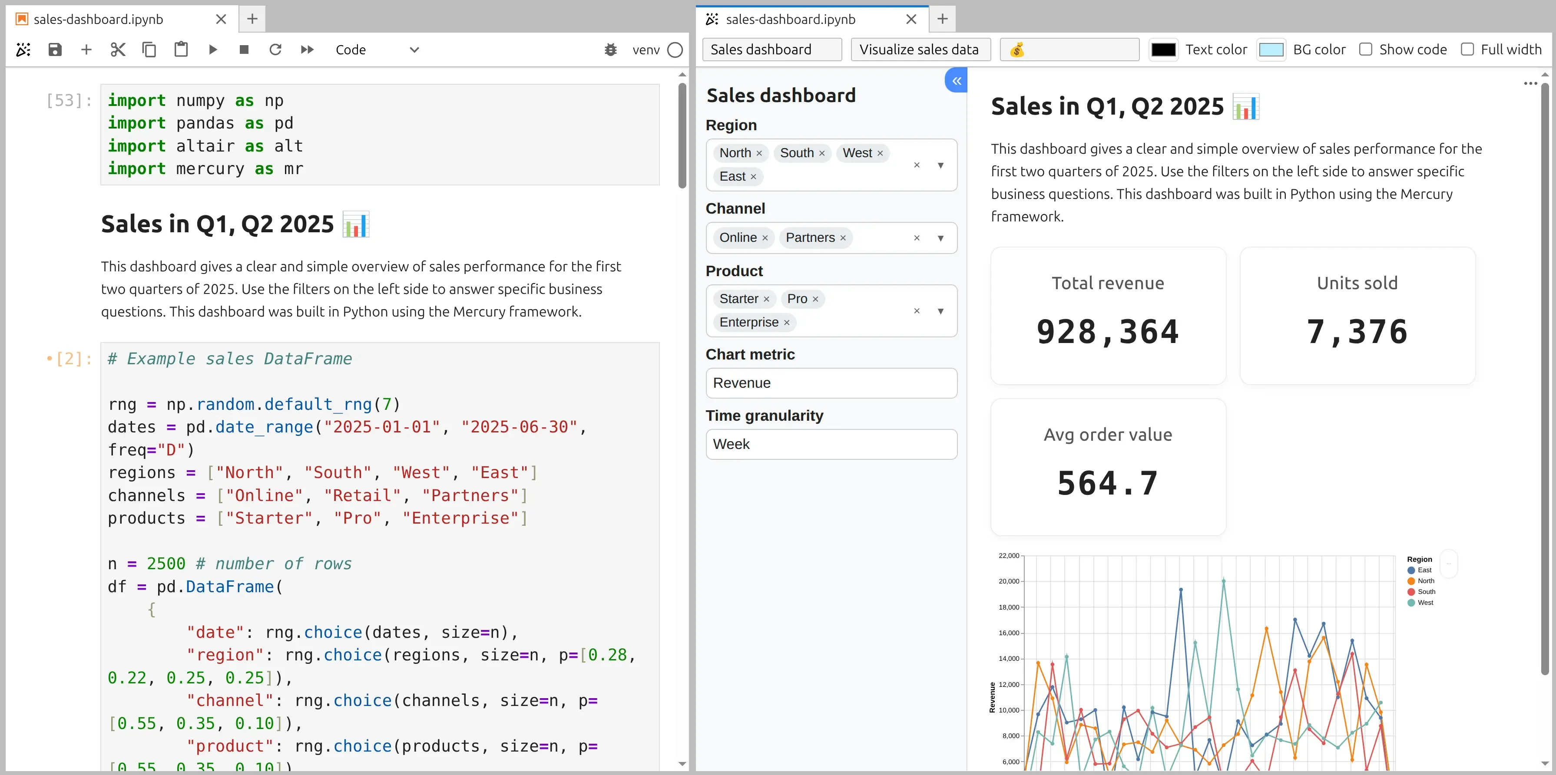Open the BG color swatch picker
This screenshot has height=775, width=1556.
point(1271,49)
